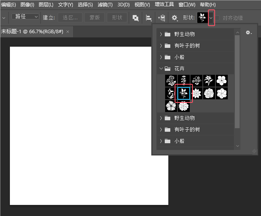Select the overlapping-petal flower ending row two

pos(222,93)
